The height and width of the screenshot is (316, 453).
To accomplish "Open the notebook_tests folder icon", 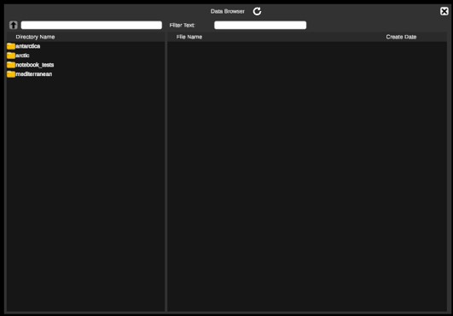I will pyautogui.click(x=11, y=65).
